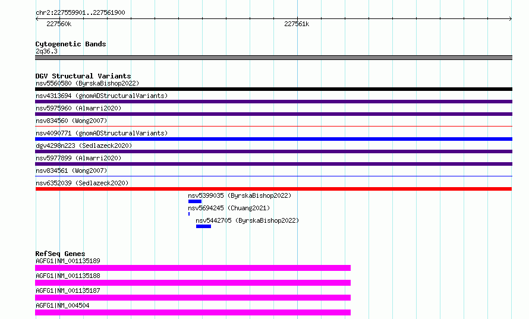Viewport: 529px width, 319px height.
Task: Select the short blue nsv5442705 bar
Action: [x=203, y=226]
